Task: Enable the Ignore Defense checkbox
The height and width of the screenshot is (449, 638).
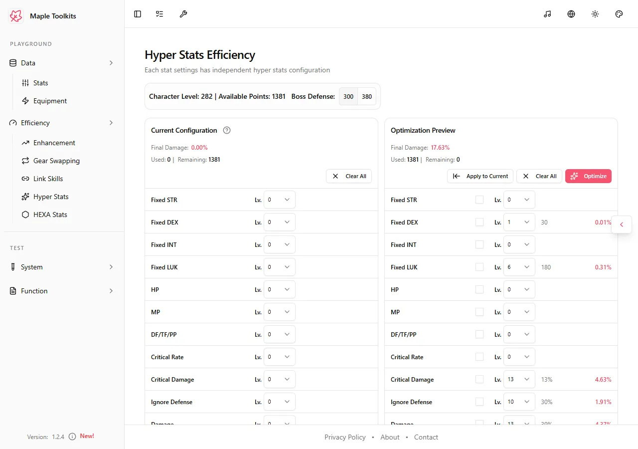Action: click(x=479, y=402)
